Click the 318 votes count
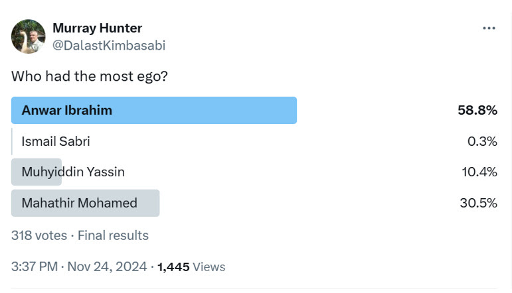Image resolution: width=512 pixels, height=293 pixels. [x=39, y=235]
